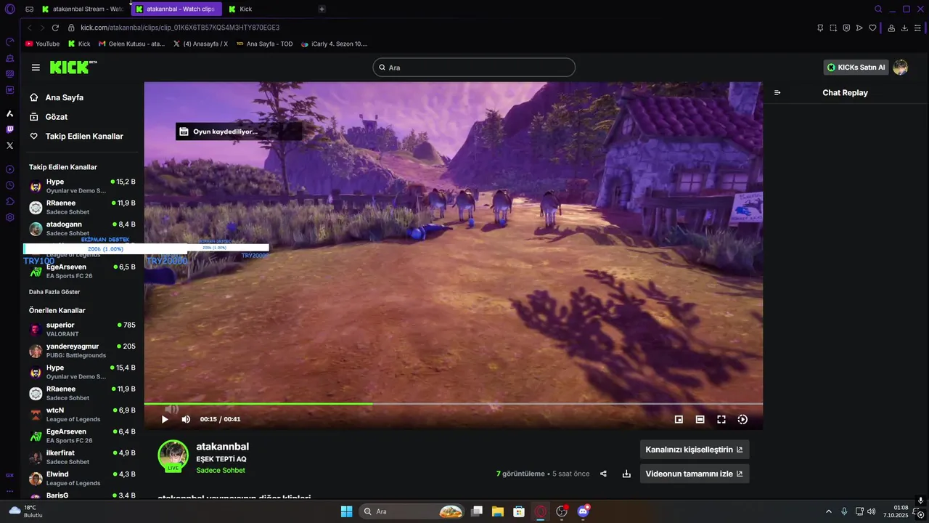The image size is (929, 523).
Task: Play the clip video
Action: pos(165,419)
